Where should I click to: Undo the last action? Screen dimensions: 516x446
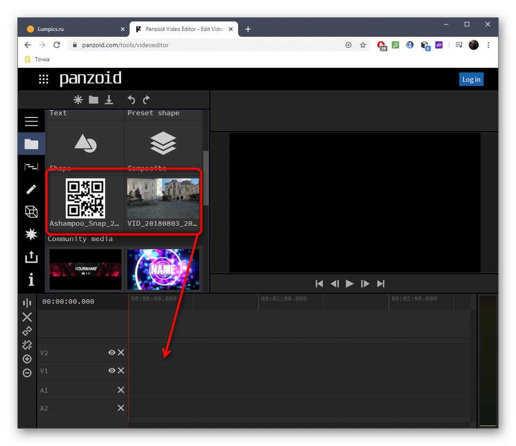click(x=131, y=100)
